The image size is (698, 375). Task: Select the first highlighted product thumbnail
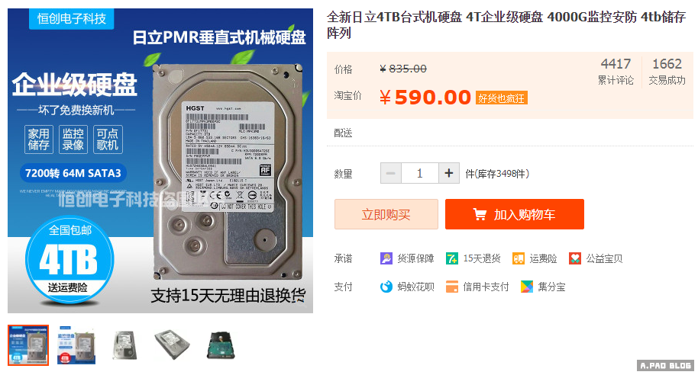(x=28, y=345)
